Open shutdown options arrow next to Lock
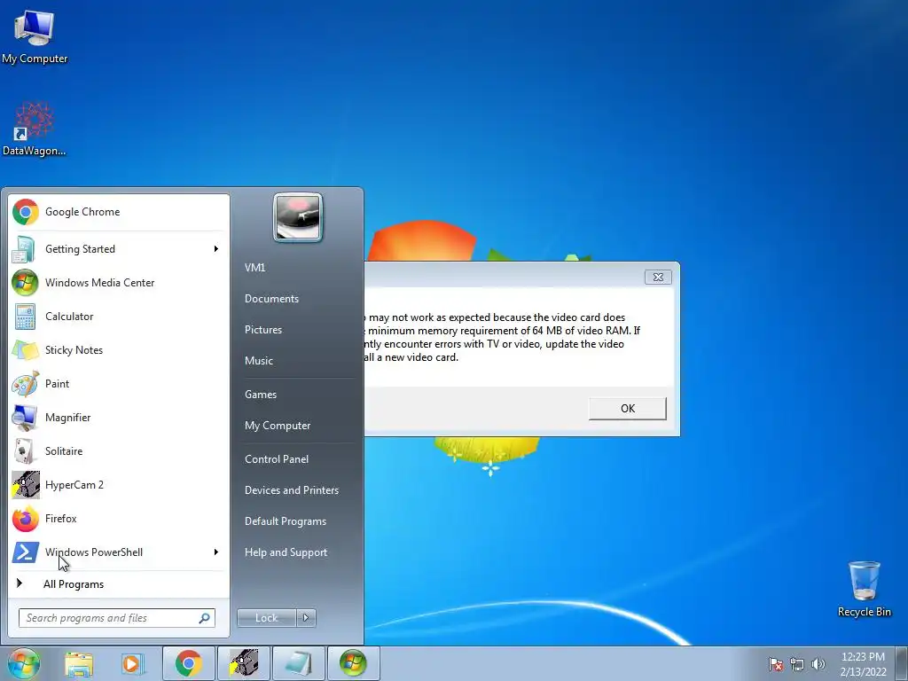The image size is (908, 681). tap(306, 618)
